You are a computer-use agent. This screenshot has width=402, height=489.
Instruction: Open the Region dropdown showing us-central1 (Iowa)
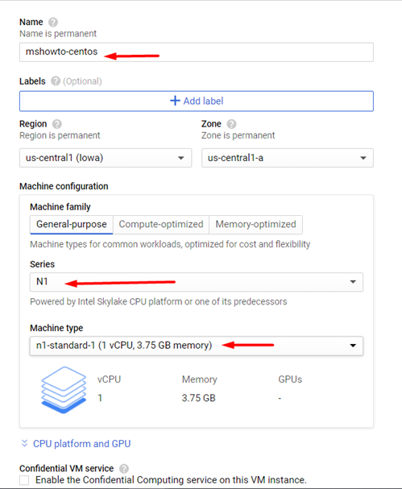(x=106, y=158)
